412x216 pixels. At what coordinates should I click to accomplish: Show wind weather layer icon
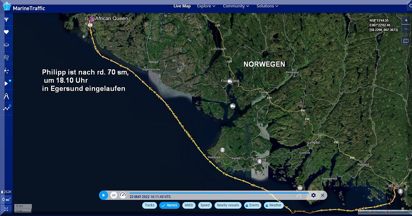tap(6, 58)
